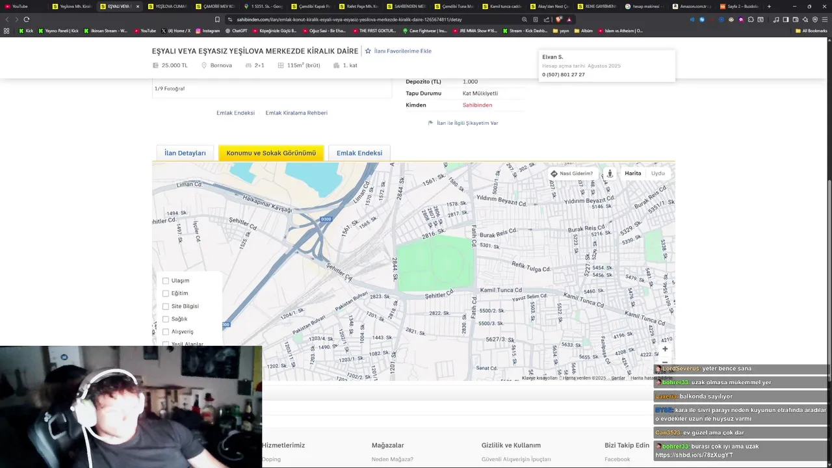The image size is (832, 468).
Task: Open the Brave Shields lion icon
Action: (x=558, y=19)
